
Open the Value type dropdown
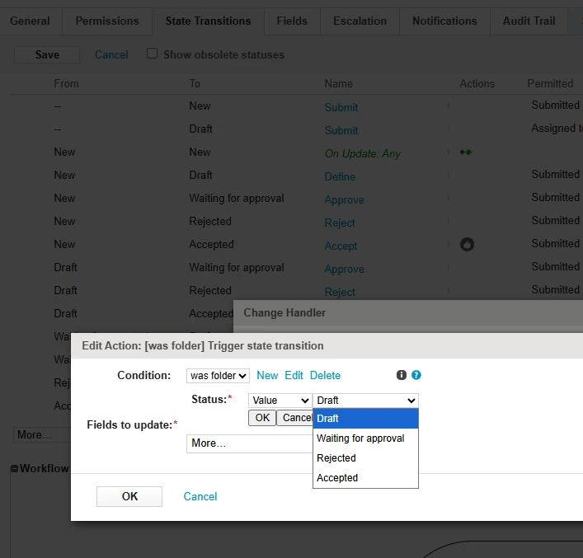(280, 401)
